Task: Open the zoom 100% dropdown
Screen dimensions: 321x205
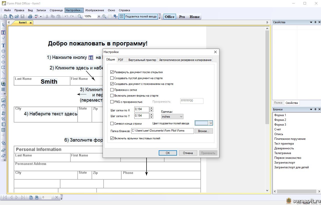Action: coord(99,16)
